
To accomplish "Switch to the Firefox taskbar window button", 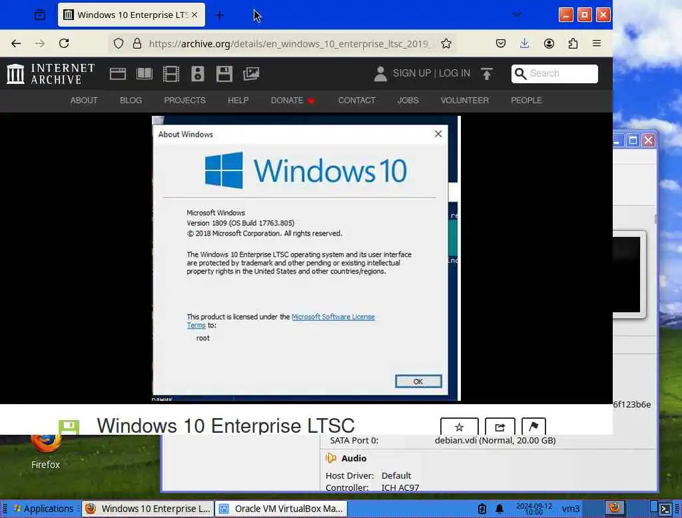I will [x=149, y=509].
